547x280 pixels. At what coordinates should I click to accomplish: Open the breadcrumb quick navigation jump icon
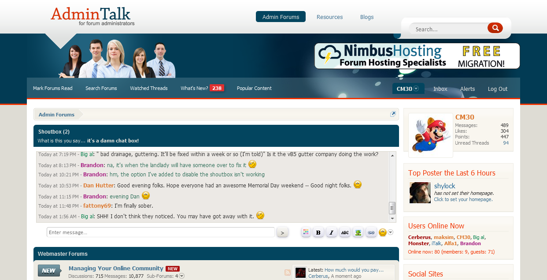click(x=393, y=114)
